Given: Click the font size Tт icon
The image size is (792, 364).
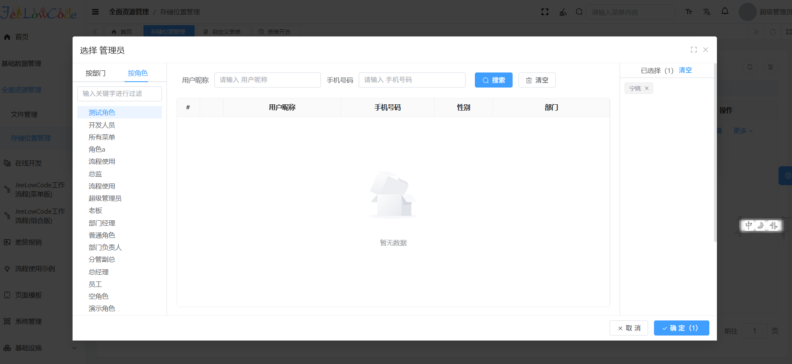Looking at the screenshot, I should (x=688, y=12).
